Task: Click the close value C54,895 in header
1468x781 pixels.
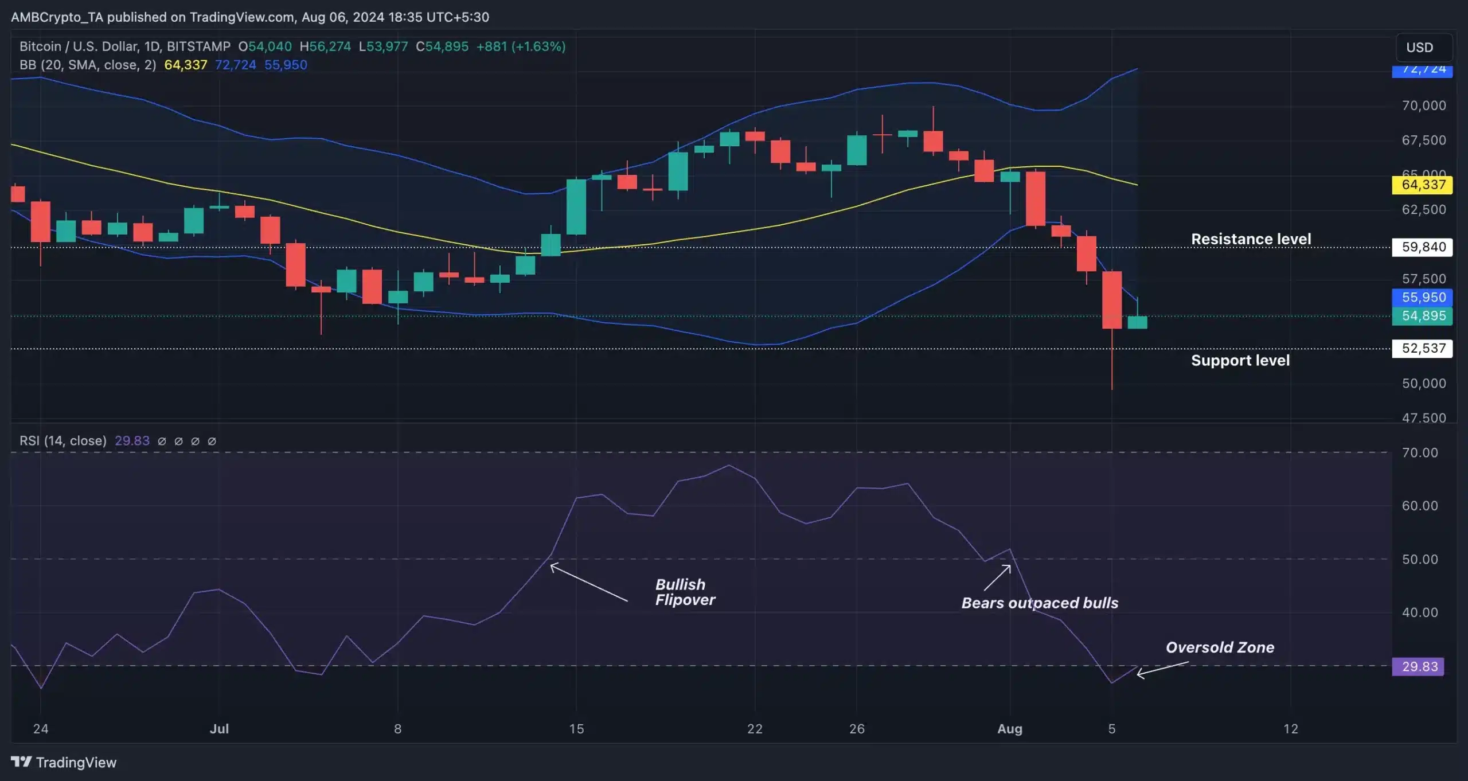Action: [442, 46]
